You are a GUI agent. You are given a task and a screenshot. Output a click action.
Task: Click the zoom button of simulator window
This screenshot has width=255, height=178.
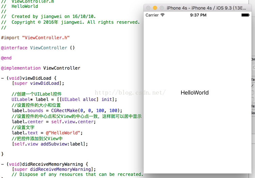click(162, 8)
